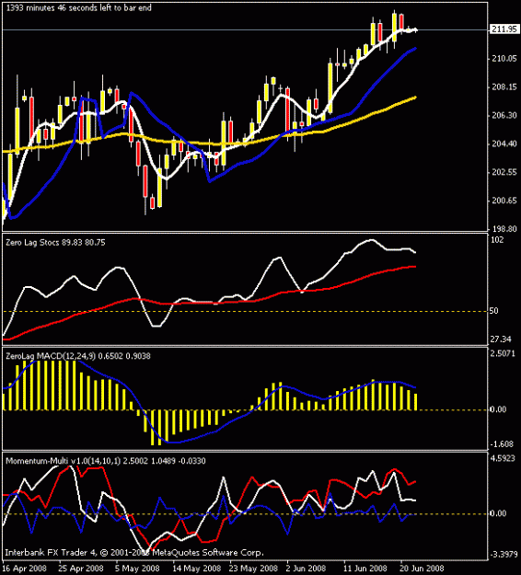Click the 5 May 2008 date label

137,569
